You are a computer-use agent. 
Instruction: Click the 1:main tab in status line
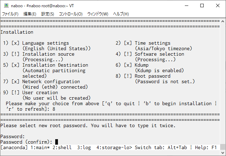click(x=40, y=147)
